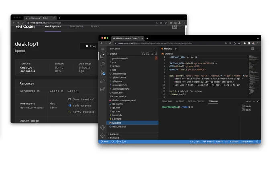
Task: Open the Accounts menu in the activity bar
Action: [x=102, y=128]
